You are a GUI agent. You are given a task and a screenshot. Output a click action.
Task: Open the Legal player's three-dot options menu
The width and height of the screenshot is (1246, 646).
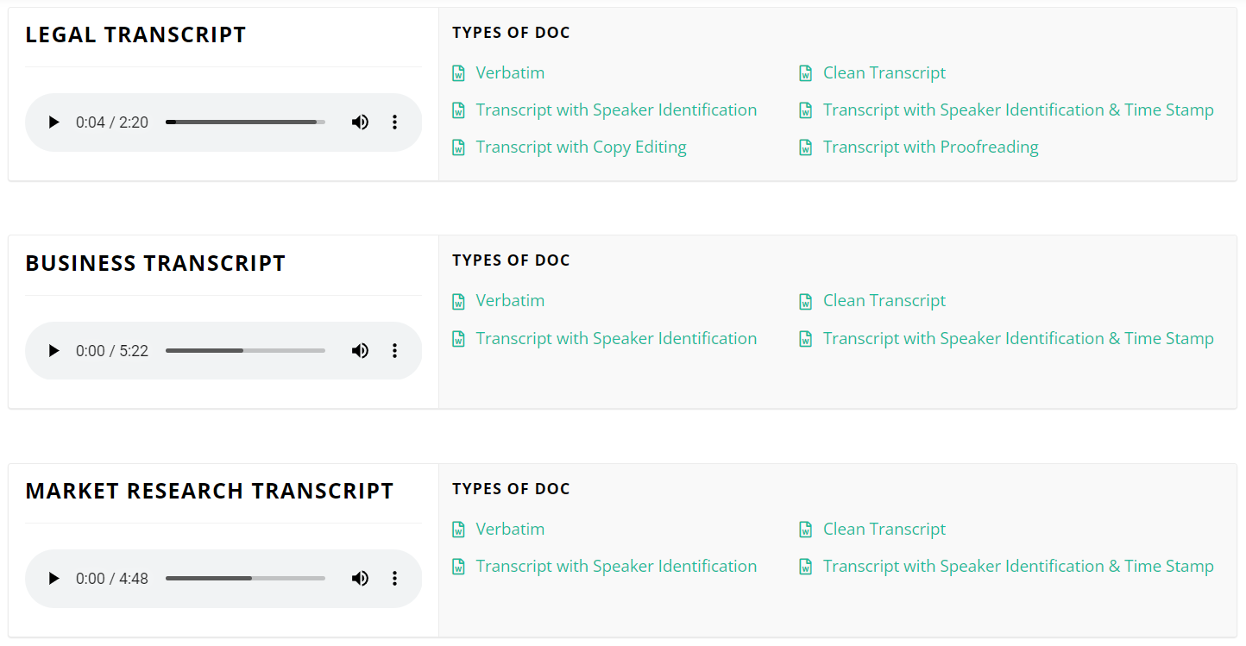(394, 122)
